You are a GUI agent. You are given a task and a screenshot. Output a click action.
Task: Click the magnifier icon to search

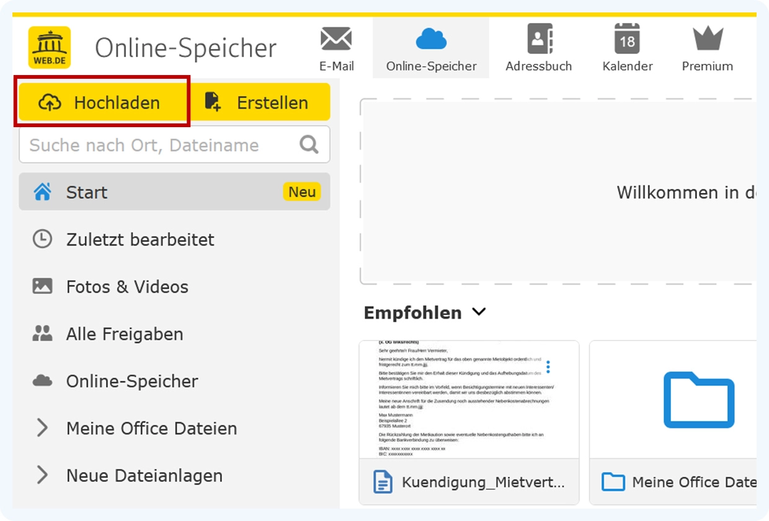[308, 144]
